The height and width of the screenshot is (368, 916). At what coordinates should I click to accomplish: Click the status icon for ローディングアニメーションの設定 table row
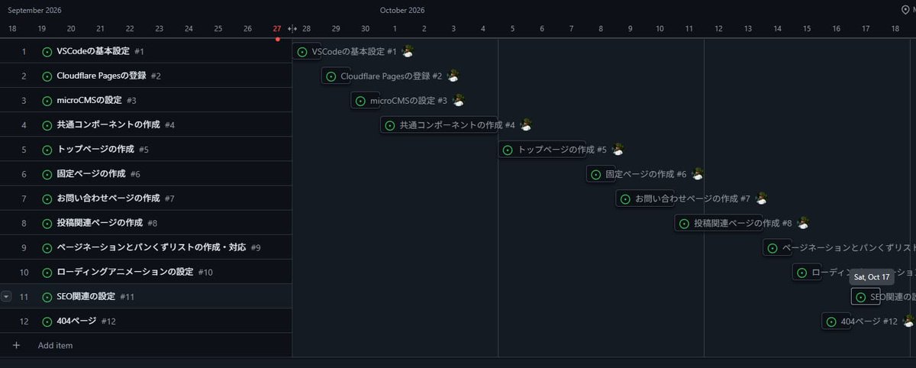coord(47,272)
